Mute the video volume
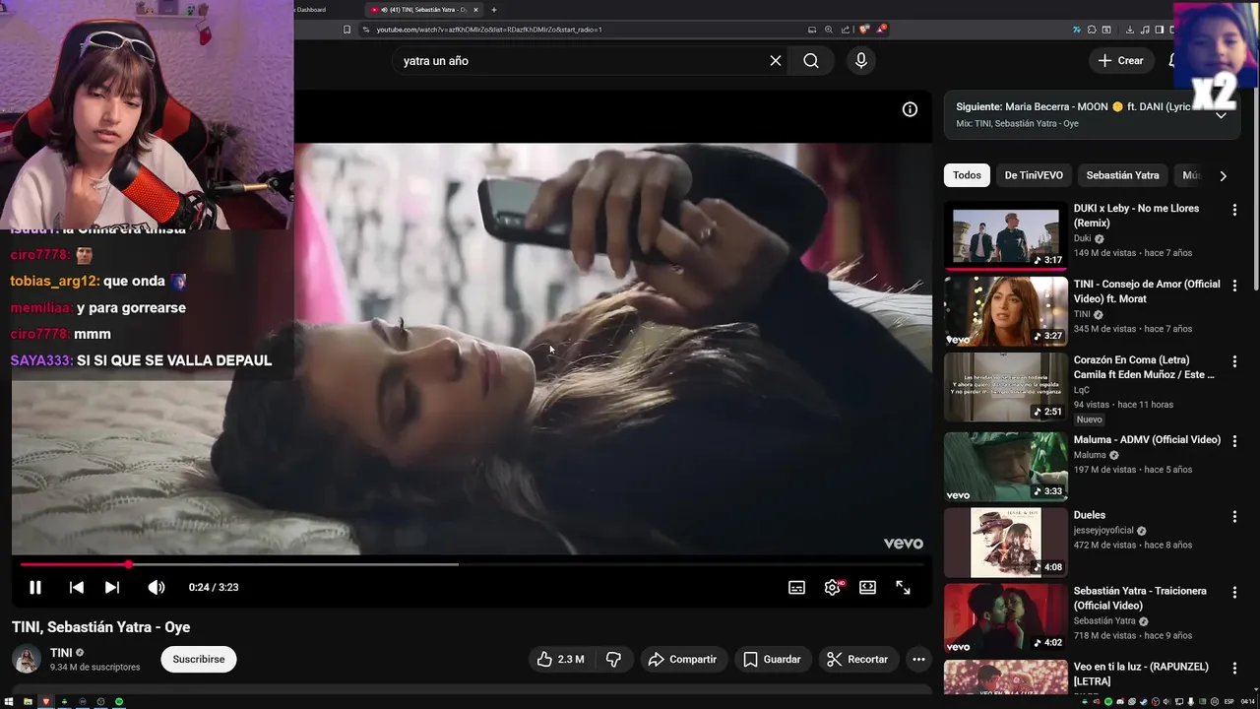 (156, 588)
